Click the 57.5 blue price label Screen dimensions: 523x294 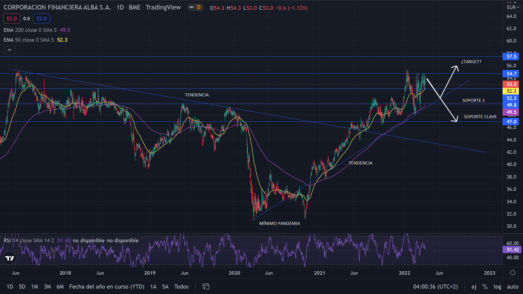[511, 57]
